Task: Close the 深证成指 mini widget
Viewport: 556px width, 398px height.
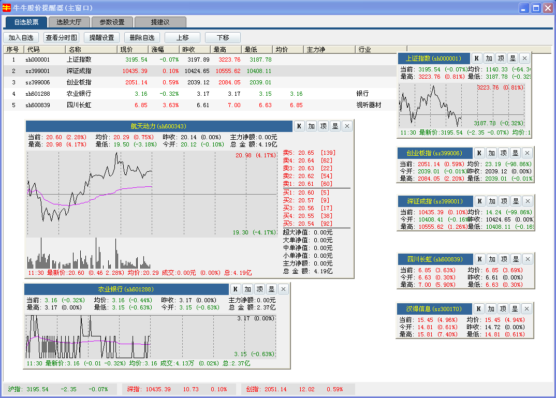Action: (x=527, y=201)
